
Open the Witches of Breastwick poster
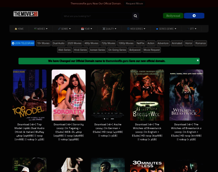147,95
